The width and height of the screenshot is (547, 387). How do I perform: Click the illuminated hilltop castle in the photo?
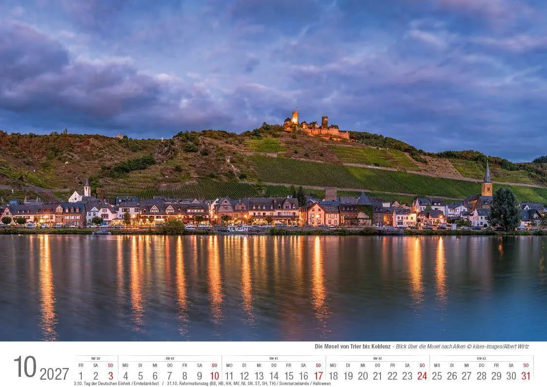[316, 126]
